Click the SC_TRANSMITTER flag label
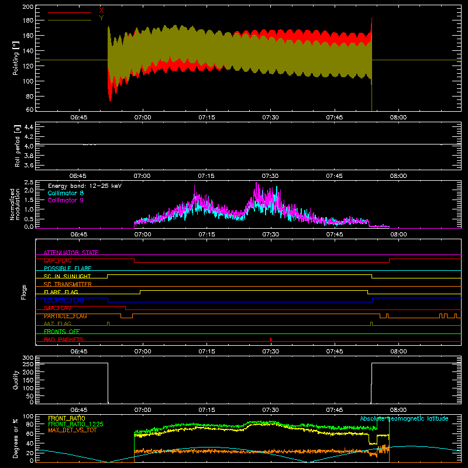Screen dimensions: 468x468 68,284
